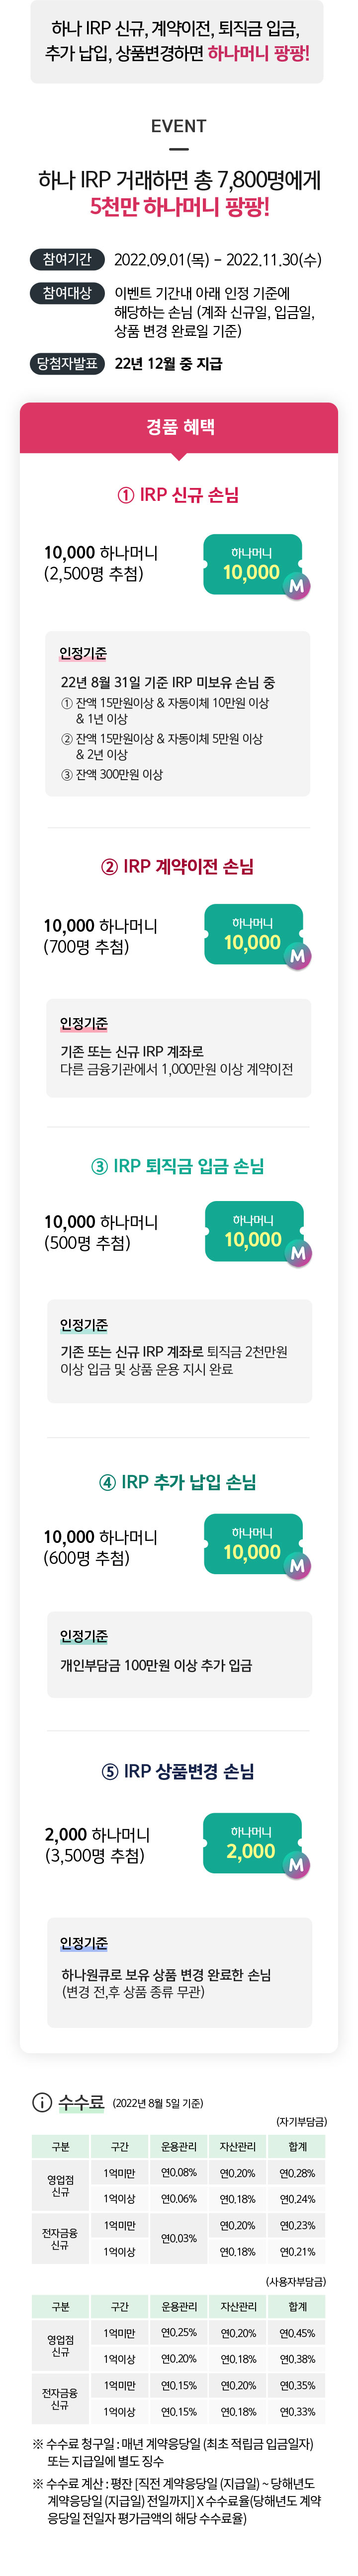Click the ③ IRP 퇴직금 입금 손님 heading
This screenshot has width=358, height=2576.
(179, 1166)
